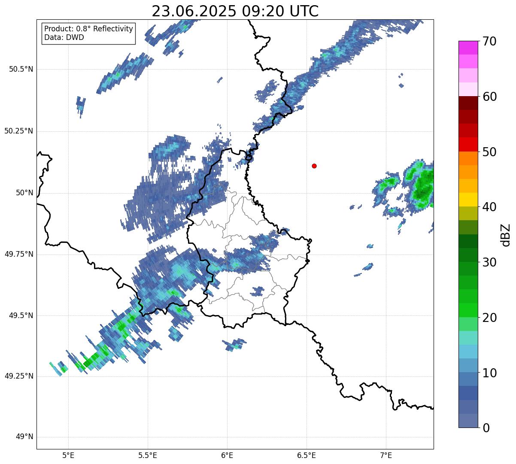This screenshot has width=516, height=464.
Task: Click the 49.5°N latitude tick label
Action: tap(21, 315)
